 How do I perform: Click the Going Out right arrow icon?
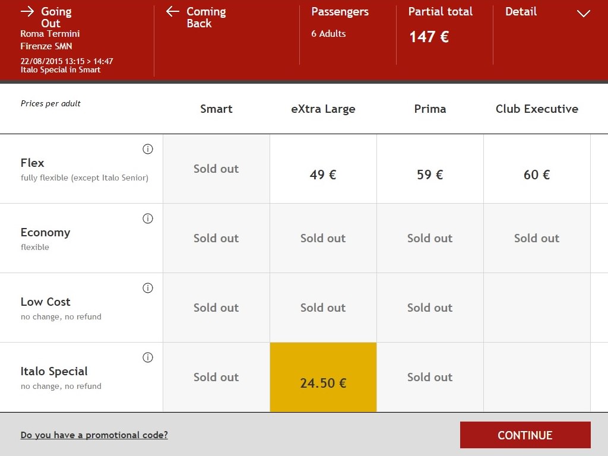coord(27,12)
